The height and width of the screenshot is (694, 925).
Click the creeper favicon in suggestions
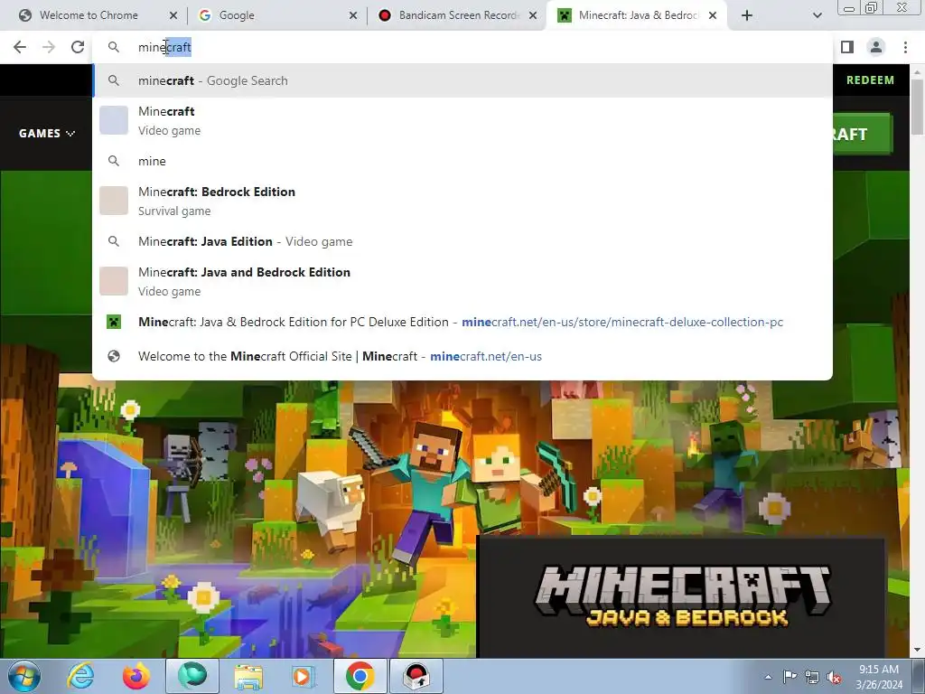[114, 323]
